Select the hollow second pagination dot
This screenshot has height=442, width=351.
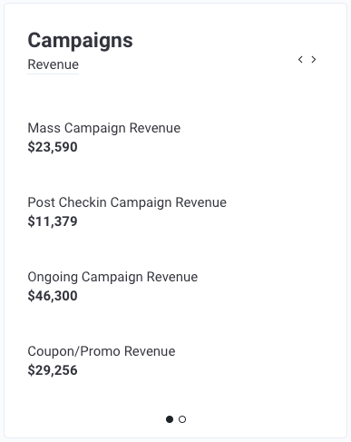pos(182,419)
